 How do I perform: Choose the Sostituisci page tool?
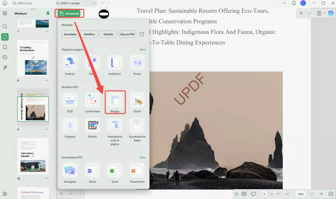tap(115, 65)
